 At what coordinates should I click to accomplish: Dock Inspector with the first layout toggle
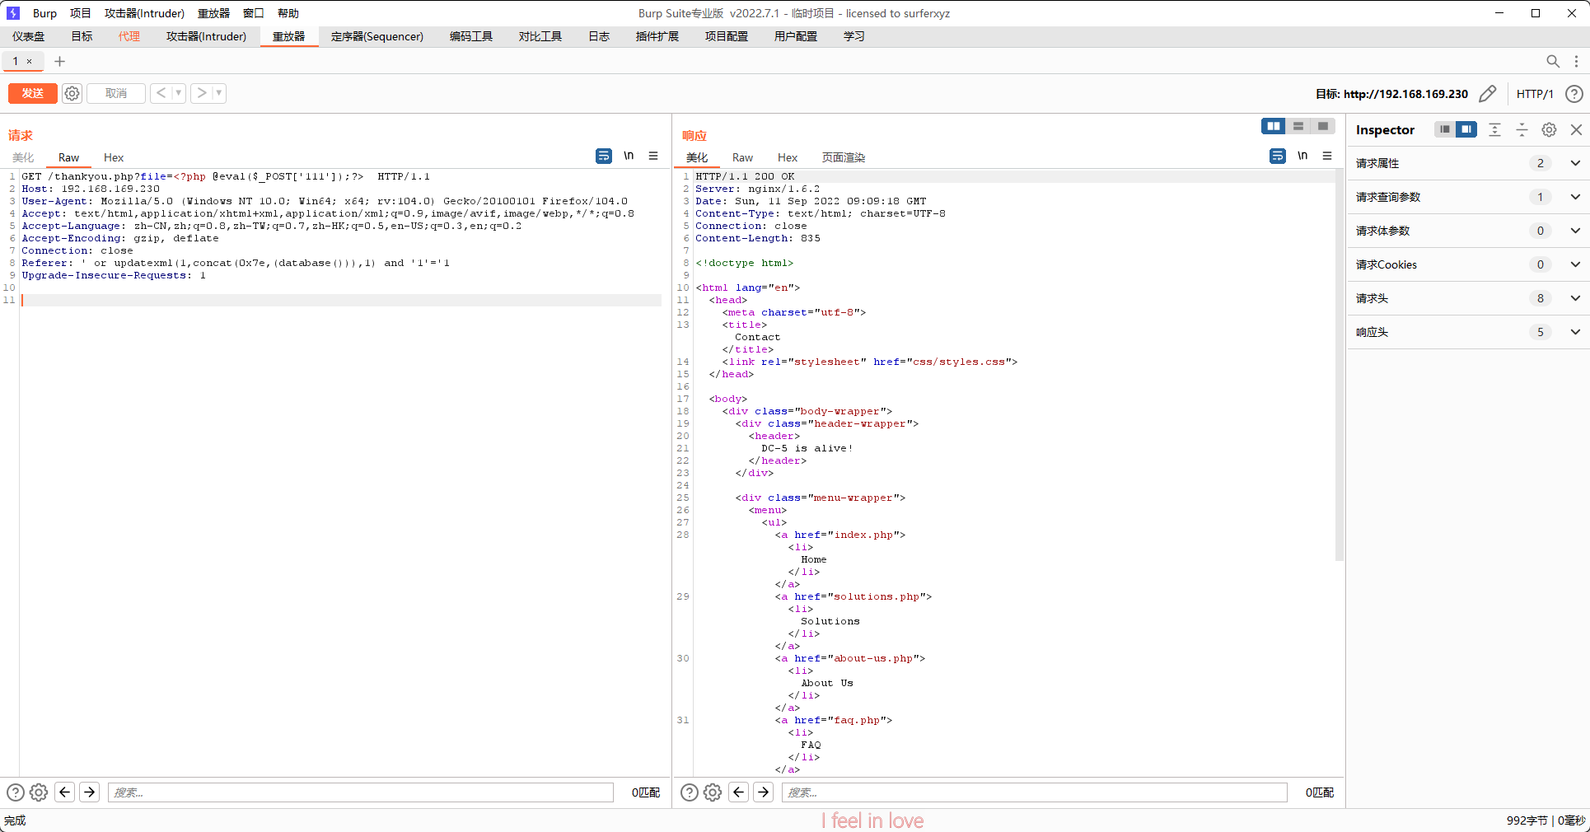click(1445, 129)
